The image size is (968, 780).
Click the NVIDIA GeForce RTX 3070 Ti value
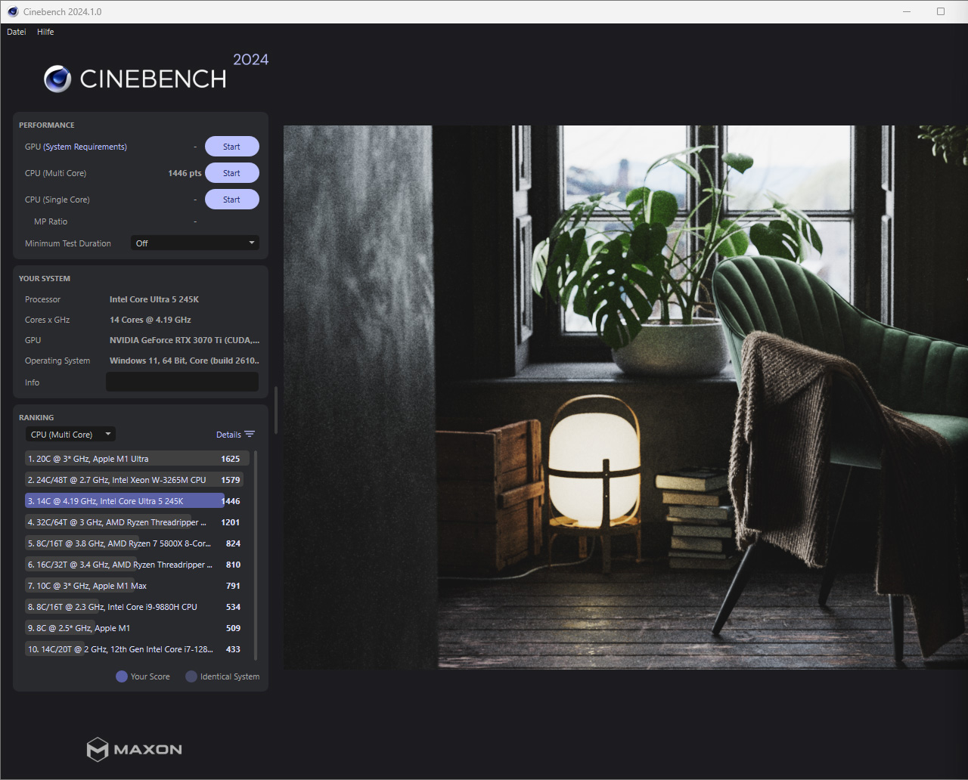click(185, 340)
